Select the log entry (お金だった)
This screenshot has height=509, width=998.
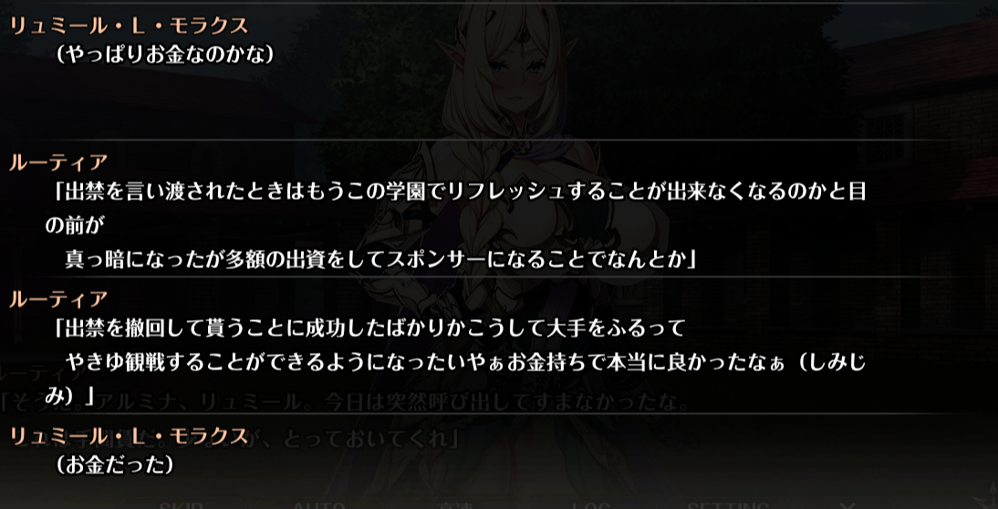[114, 465]
